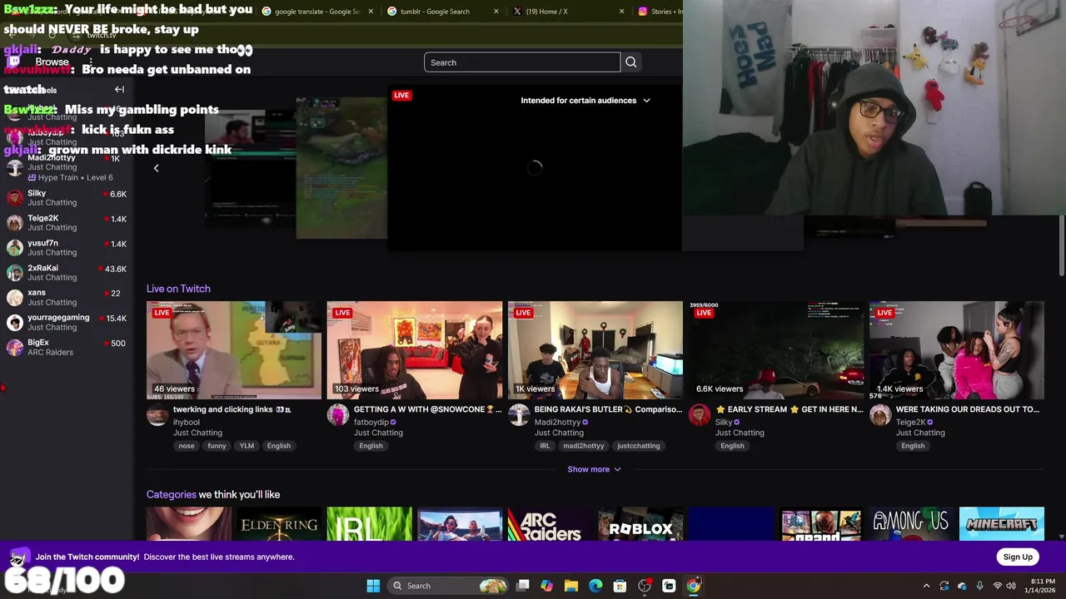The height and width of the screenshot is (599, 1066).
Task: Click the microphone icon in system tray
Action: pos(979,586)
